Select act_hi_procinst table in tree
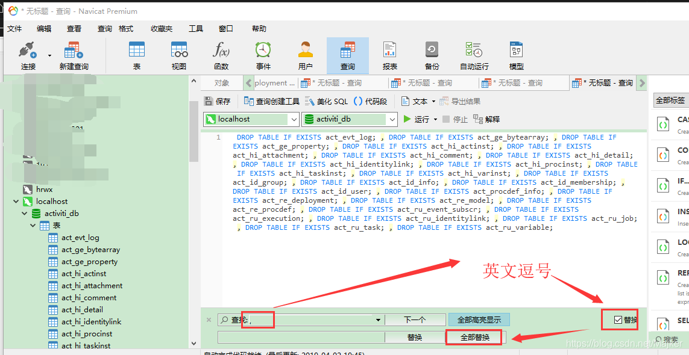 pos(87,334)
